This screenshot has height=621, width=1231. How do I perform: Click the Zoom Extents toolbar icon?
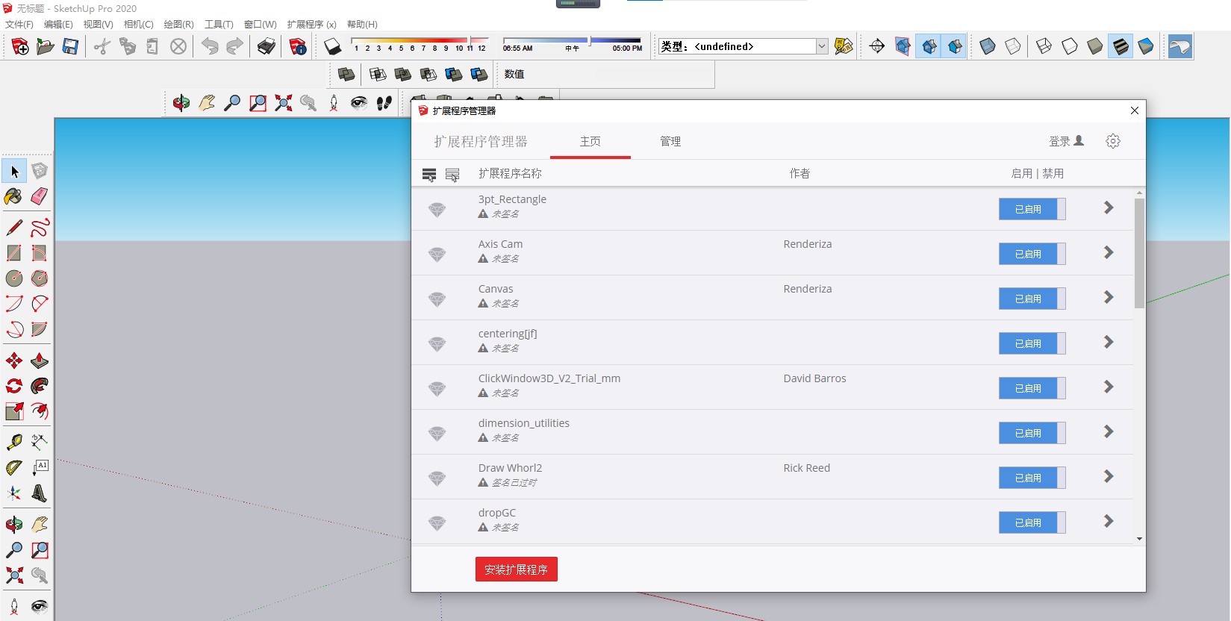(283, 103)
